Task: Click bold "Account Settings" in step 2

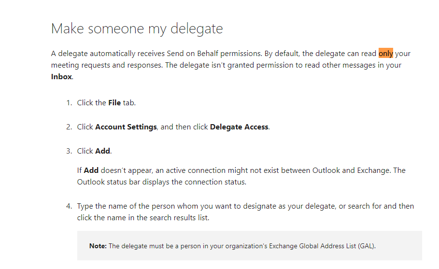Action: 126,127
